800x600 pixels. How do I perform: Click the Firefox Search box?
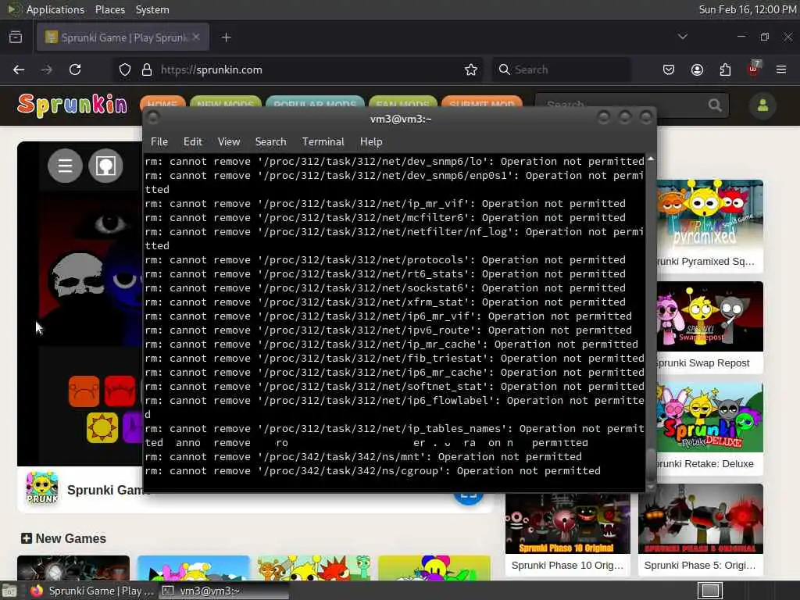pos(561,70)
